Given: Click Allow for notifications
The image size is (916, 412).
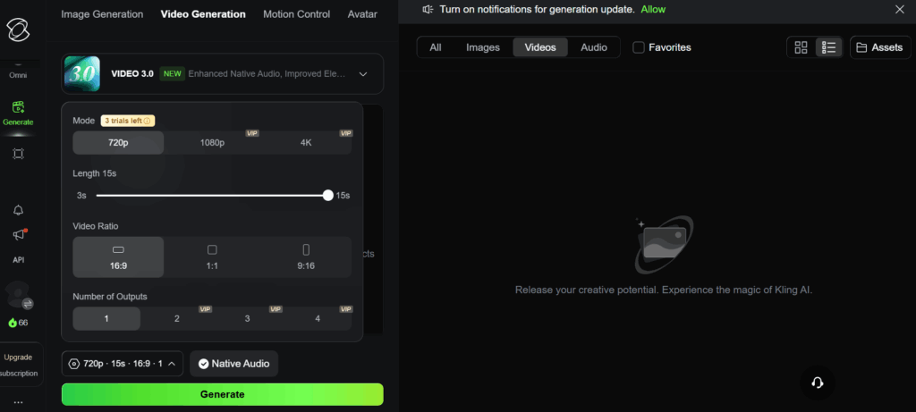Looking at the screenshot, I should [652, 9].
